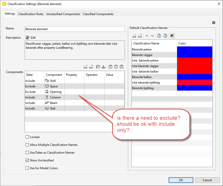
Task: Enable Allow Multiple Classification Names
Action: pyautogui.click(x=27, y=145)
